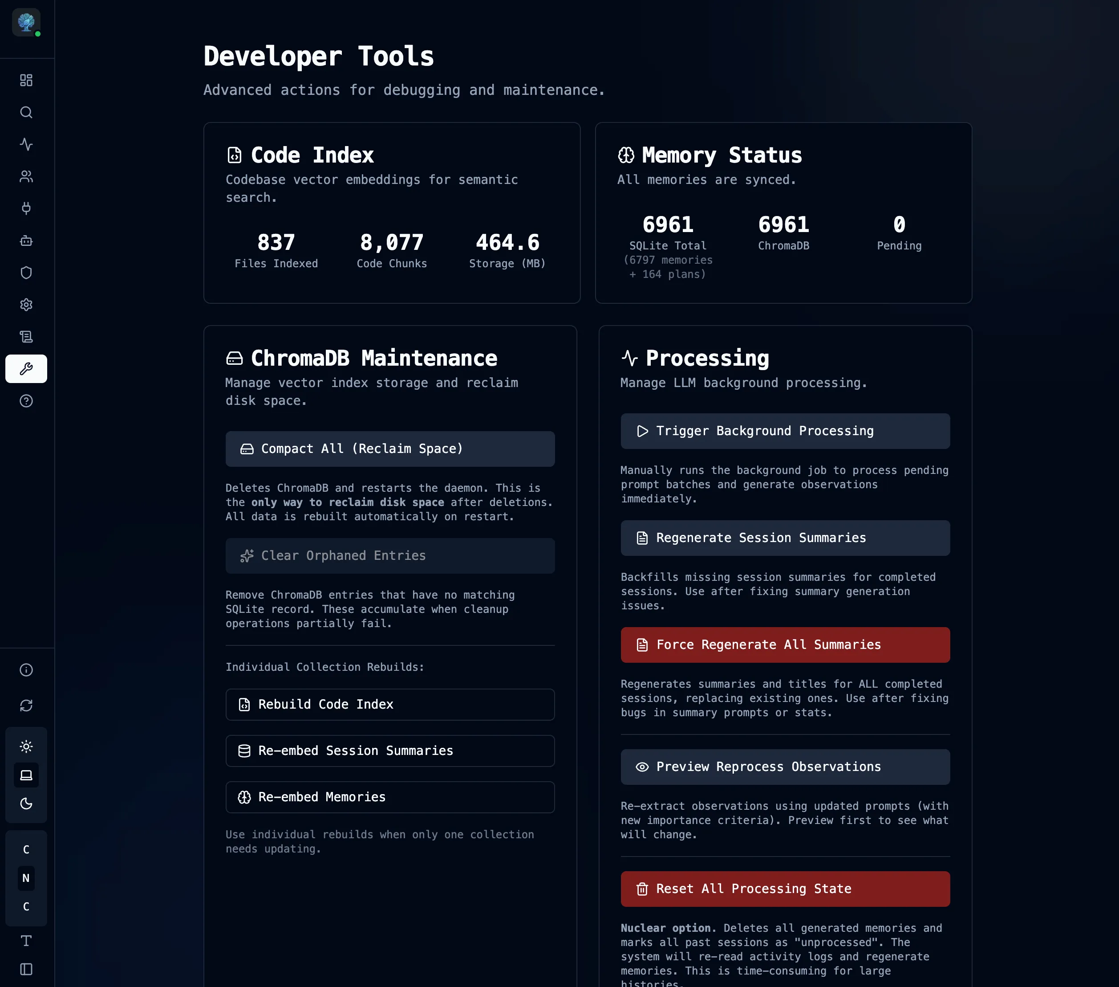Open the search panel in the sidebar
Image resolution: width=1119 pixels, height=987 pixels.
pos(26,112)
